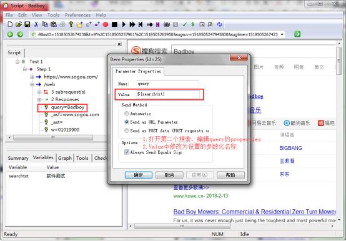Click the browser pane horizontal scrollbar
Viewport: 346px width, 241px height.
[182, 226]
